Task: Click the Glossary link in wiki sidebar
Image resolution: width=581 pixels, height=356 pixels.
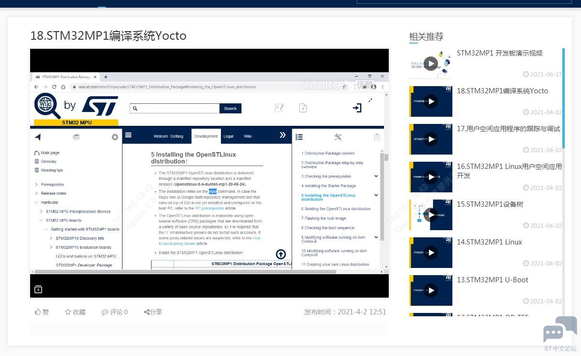Action: click(49, 161)
